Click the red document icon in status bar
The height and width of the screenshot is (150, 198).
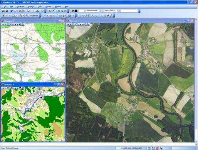157,148
